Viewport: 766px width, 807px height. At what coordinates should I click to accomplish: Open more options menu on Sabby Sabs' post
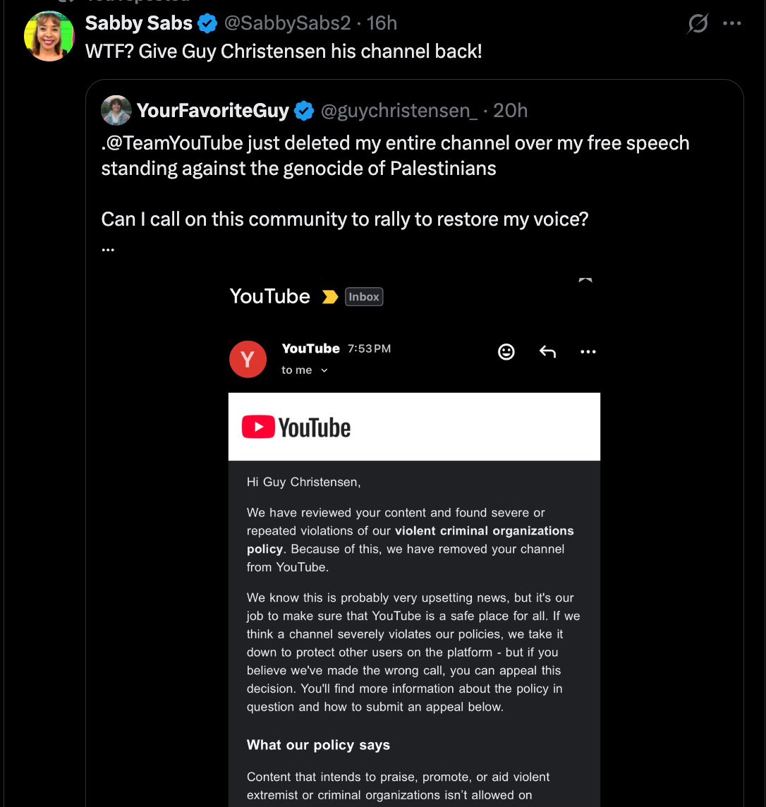(732, 23)
